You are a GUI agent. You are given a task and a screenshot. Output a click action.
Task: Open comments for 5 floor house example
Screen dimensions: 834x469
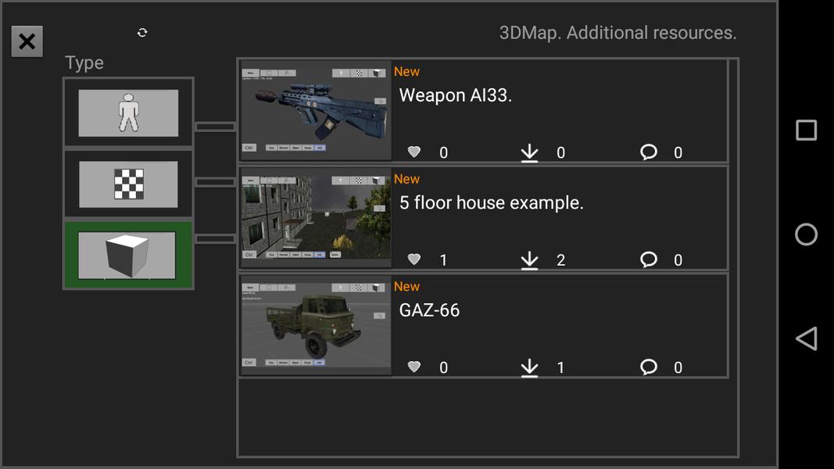click(649, 260)
